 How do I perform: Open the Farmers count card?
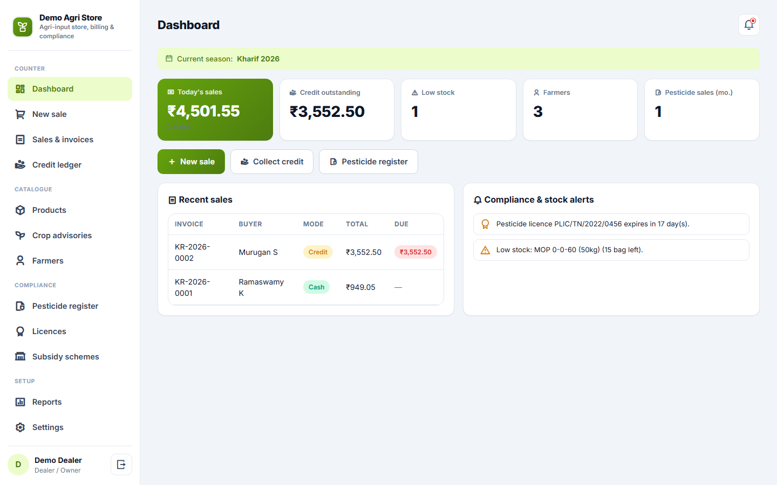point(581,110)
